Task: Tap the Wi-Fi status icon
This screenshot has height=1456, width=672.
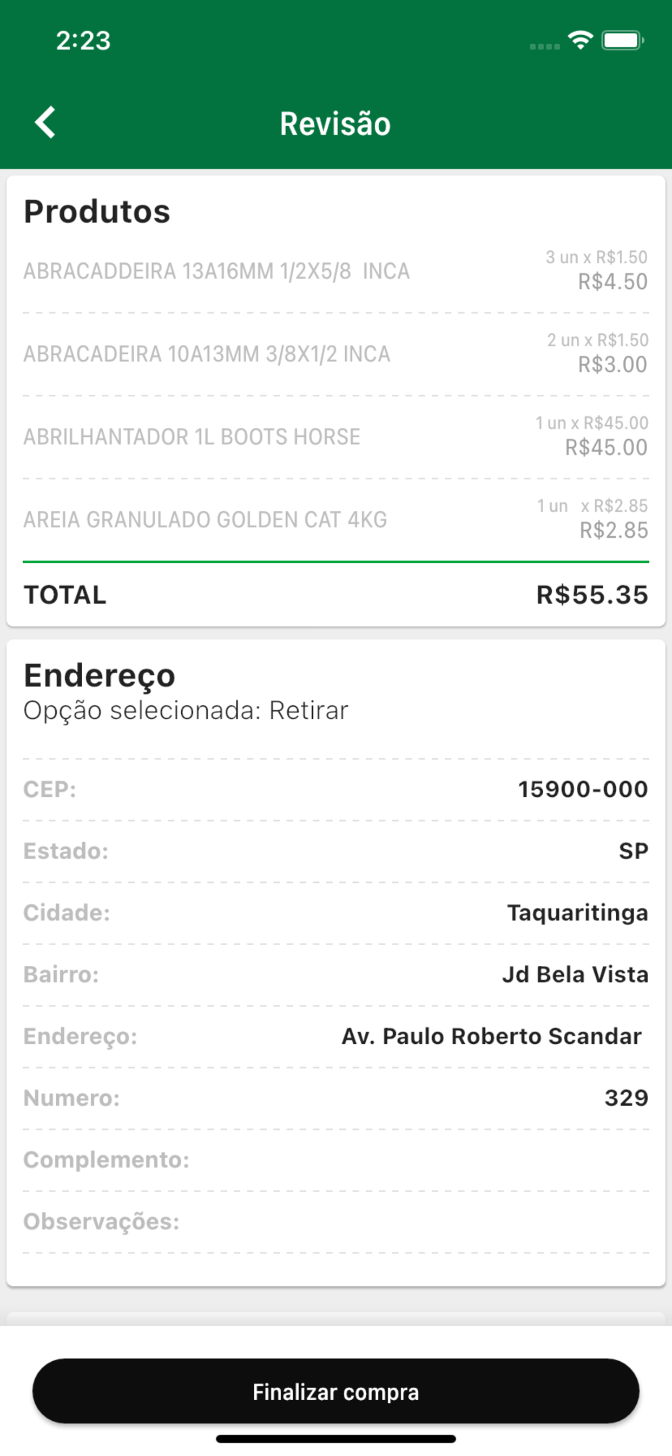Action: click(x=581, y=41)
